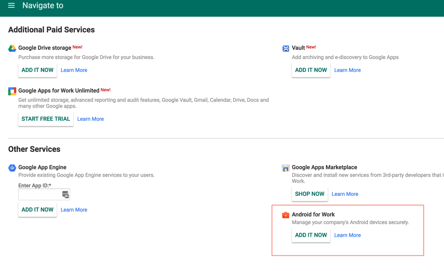This screenshot has height=271, width=444.
Task: Click the Google Apps for Work Unlimited icon
Action: click(x=12, y=91)
